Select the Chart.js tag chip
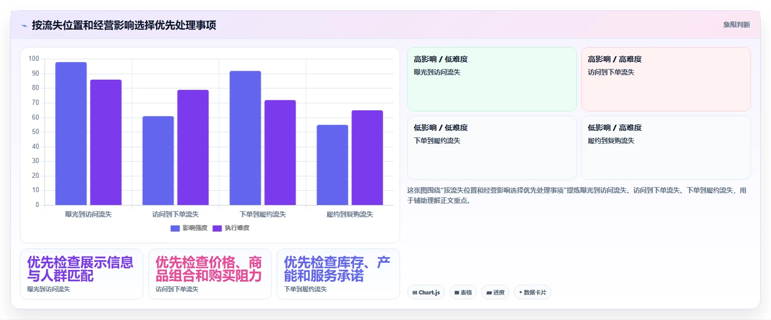Image resolution: width=771 pixels, height=320 pixels. tap(426, 292)
